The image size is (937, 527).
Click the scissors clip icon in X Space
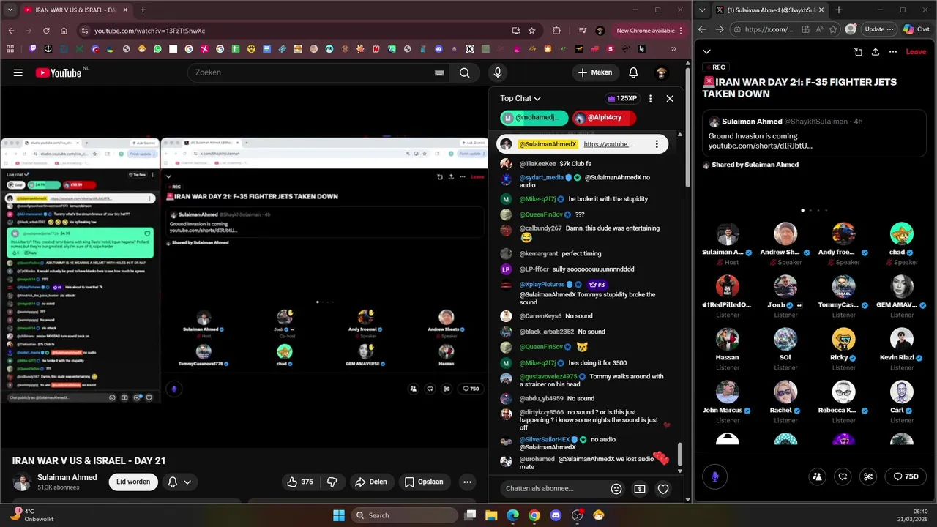coord(868,476)
